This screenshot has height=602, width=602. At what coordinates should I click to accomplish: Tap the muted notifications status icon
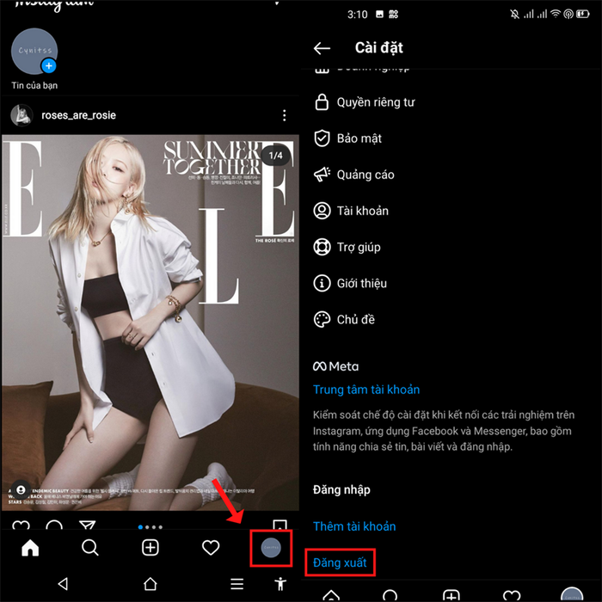[514, 15]
